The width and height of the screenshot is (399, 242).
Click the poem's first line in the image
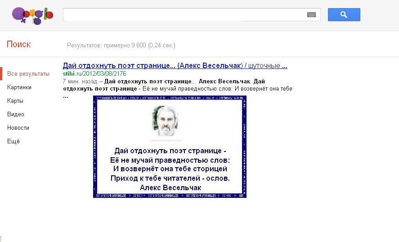170,151
